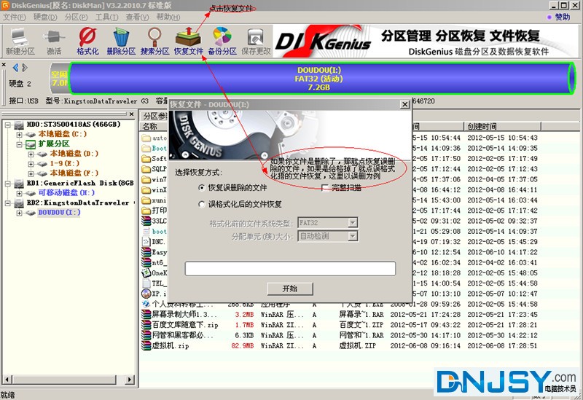
Task: Open the 查看(V) menu
Action: pyautogui.click(x=137, y=17)
